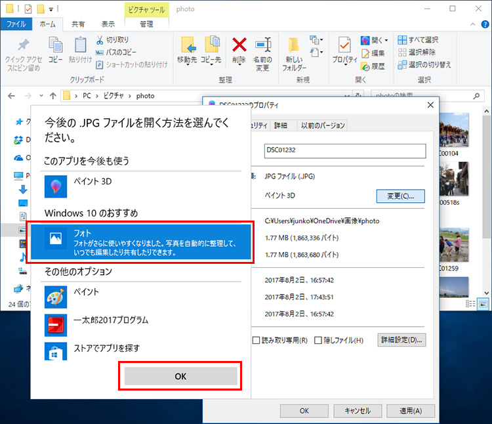The image size is (492, 424).
Task: Open the Properties (プロパティ) ribbon button
Action: coord(345,51)
